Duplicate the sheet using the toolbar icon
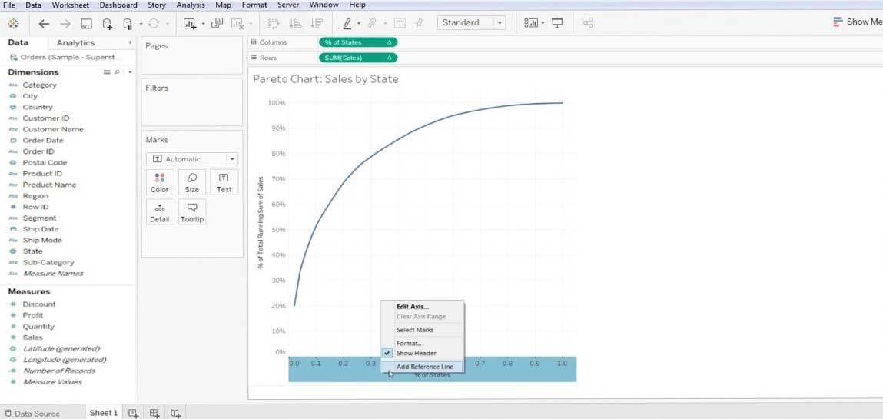 (217, 23)
